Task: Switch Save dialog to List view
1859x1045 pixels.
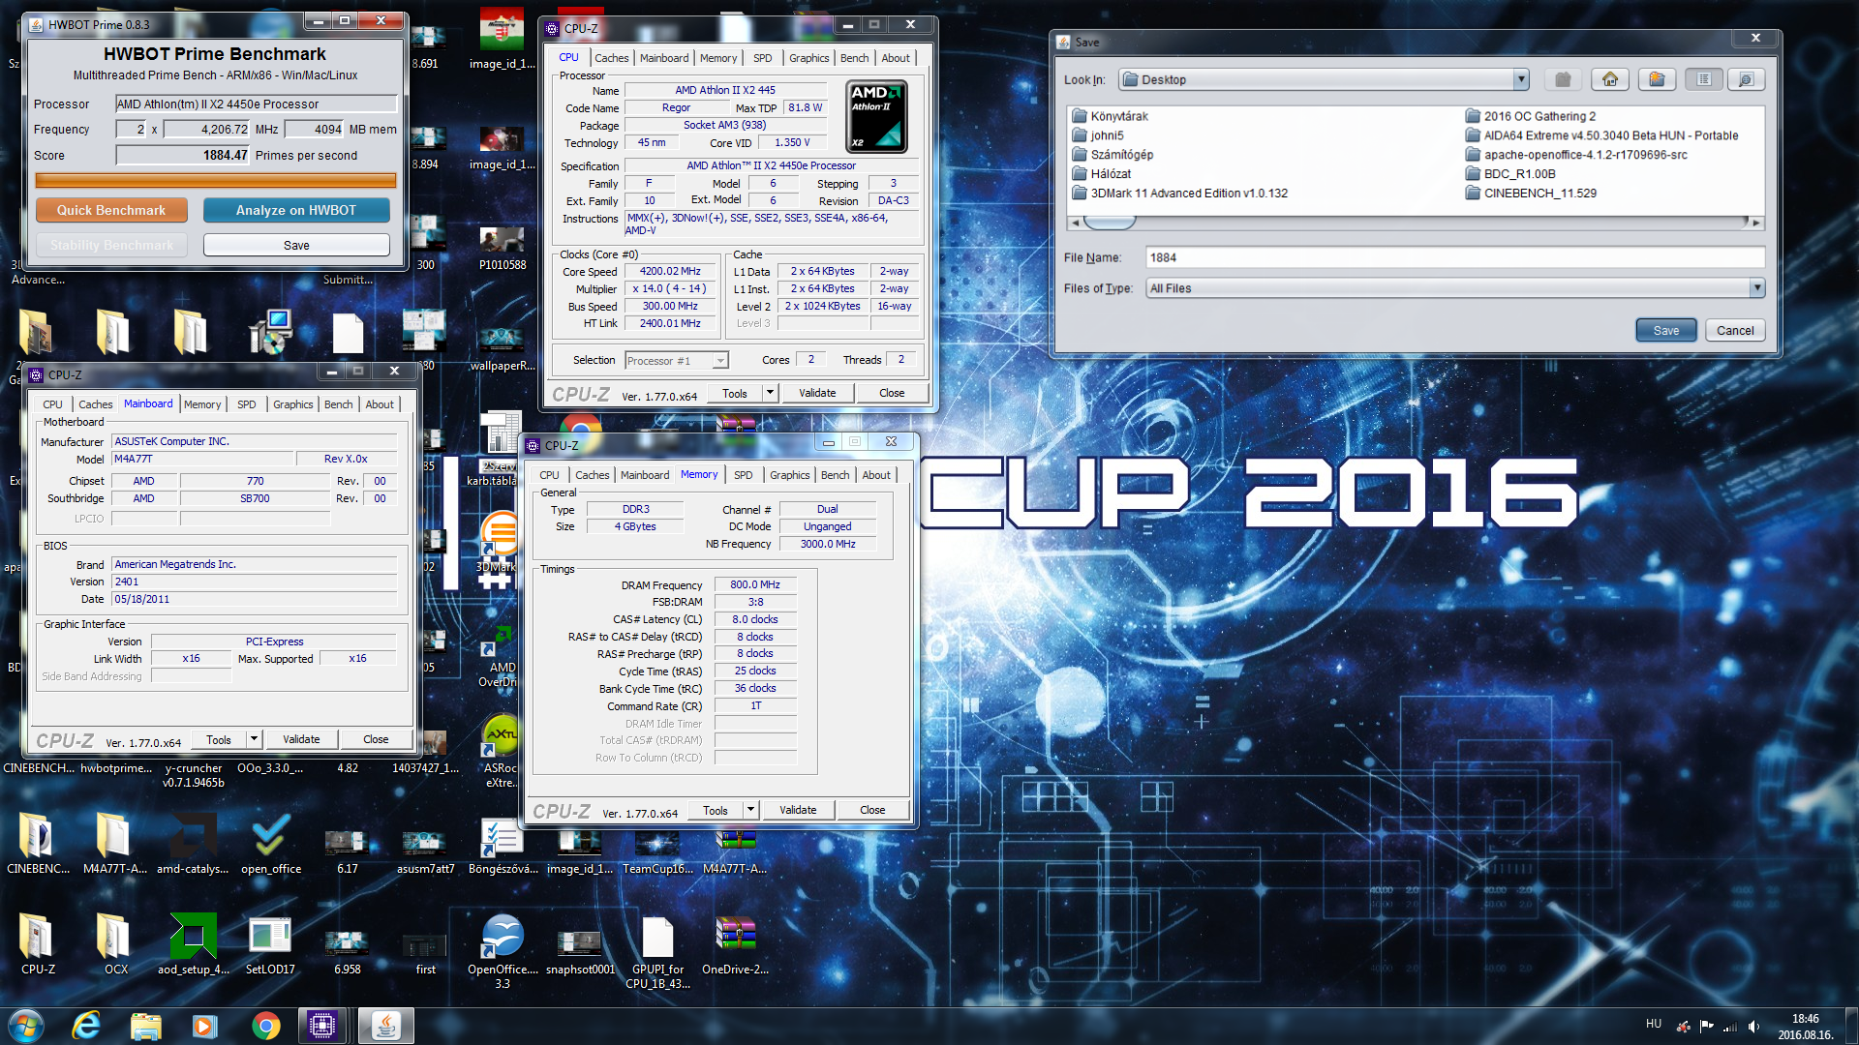Action: pyautogui.click(x=1704, y=79)
